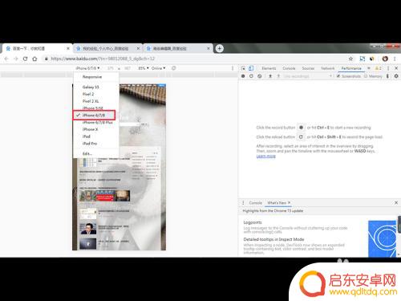Screen dimensions: 401x301
Task: Go back in the browser
Action: click(x=6, y=59)
